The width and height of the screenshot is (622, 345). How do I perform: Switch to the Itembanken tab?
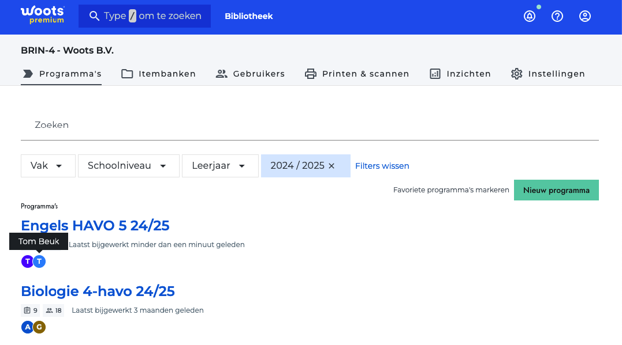coord(158,74)
